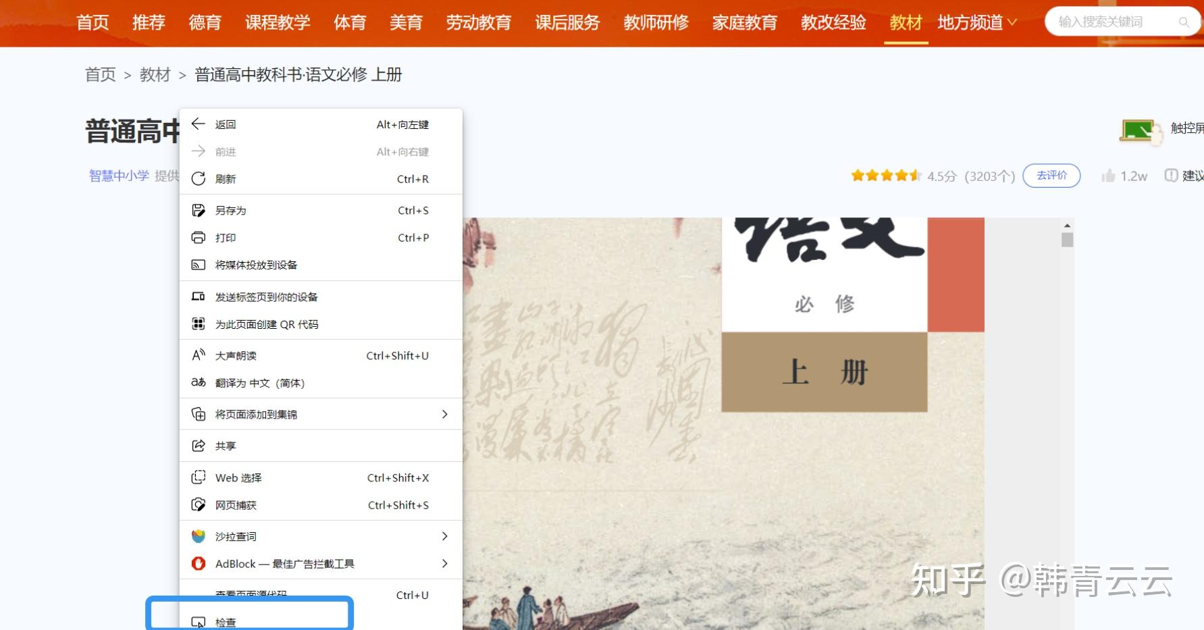Open the 地方频道 dropdown
The width and height of the screenshot is (1204, 630).
976,22
